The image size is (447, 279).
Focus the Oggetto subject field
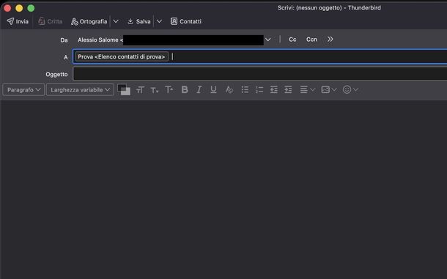point(259,74)
